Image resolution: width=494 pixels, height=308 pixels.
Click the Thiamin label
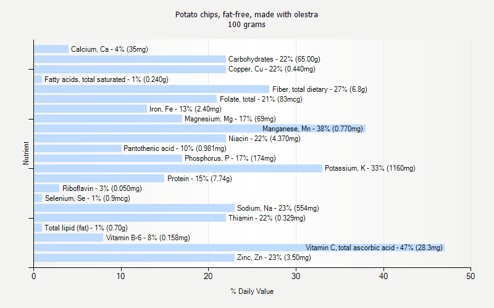tap(266, 218)
